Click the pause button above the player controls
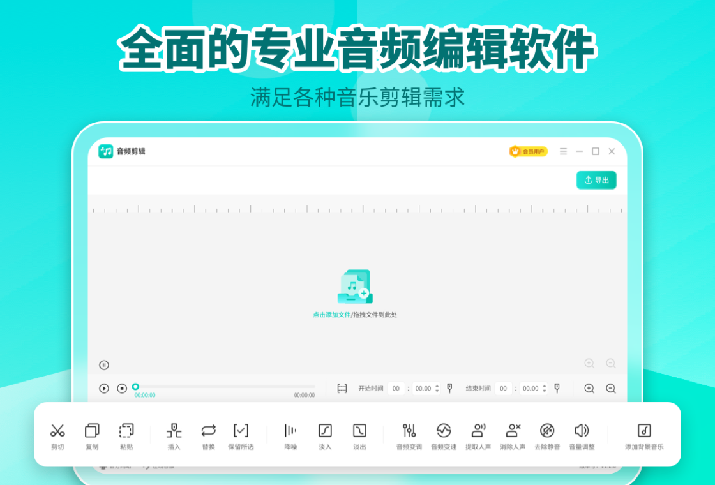The height and width of the screenshot is (485, 715). click(x=104, y=364)
